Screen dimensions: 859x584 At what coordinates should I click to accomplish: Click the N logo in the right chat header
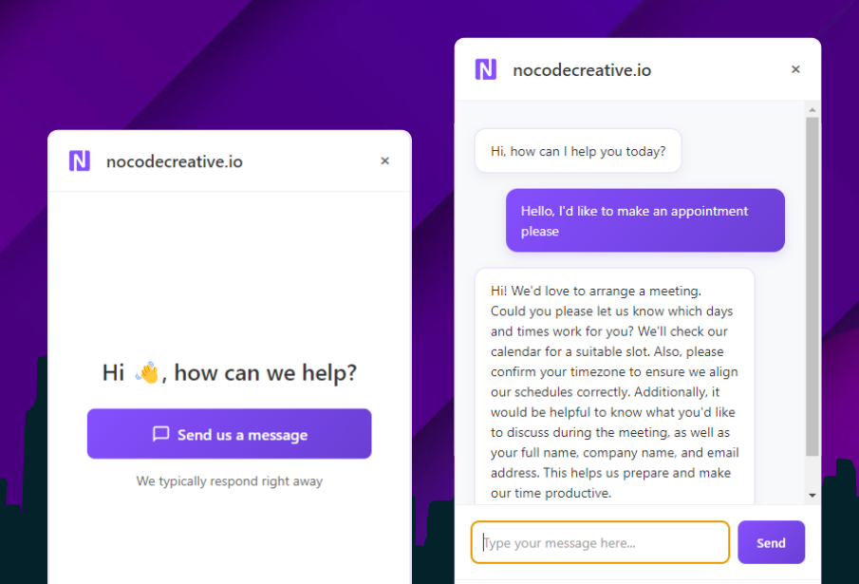pyautogui.click(x=485, y=68)
